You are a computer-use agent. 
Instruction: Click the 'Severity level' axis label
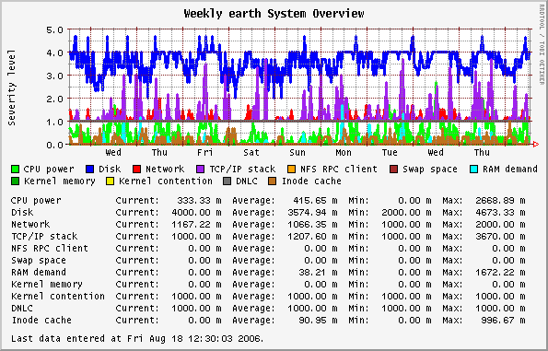pos(12,88)
